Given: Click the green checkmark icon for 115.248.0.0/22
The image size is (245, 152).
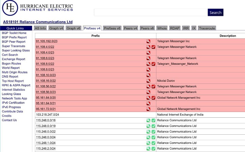Looking at the screenshot, I should point(153,132).
